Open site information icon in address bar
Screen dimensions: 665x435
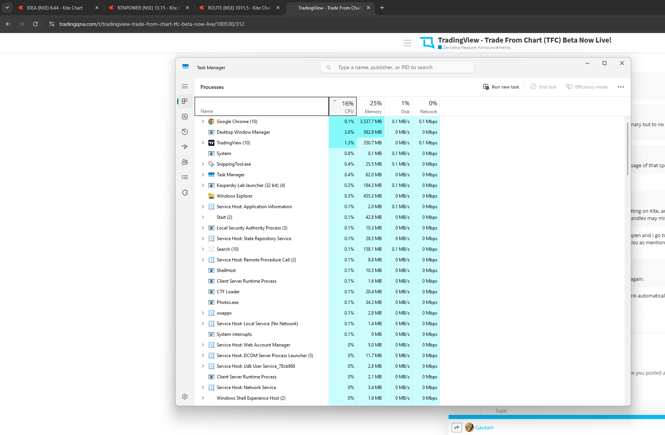[x=52, y=24]
